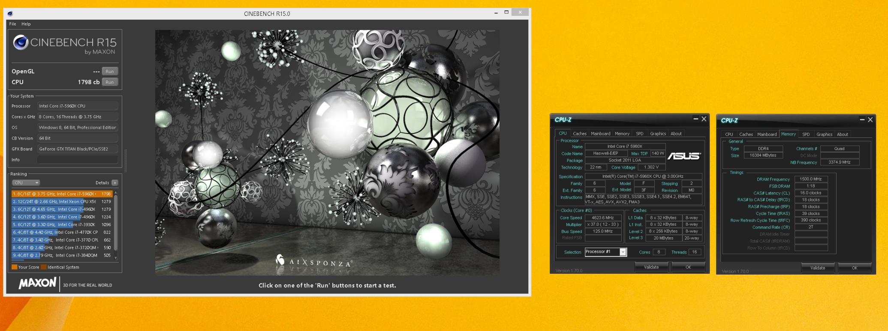Open About tab in right CPU-Z window
Screen dimensions: 888x331
click(843, 134)
